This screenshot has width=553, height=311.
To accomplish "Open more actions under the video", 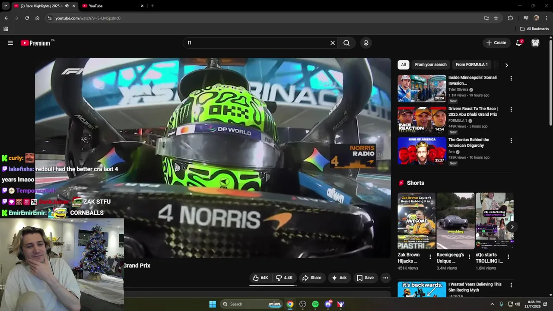I will pos(385,278).
